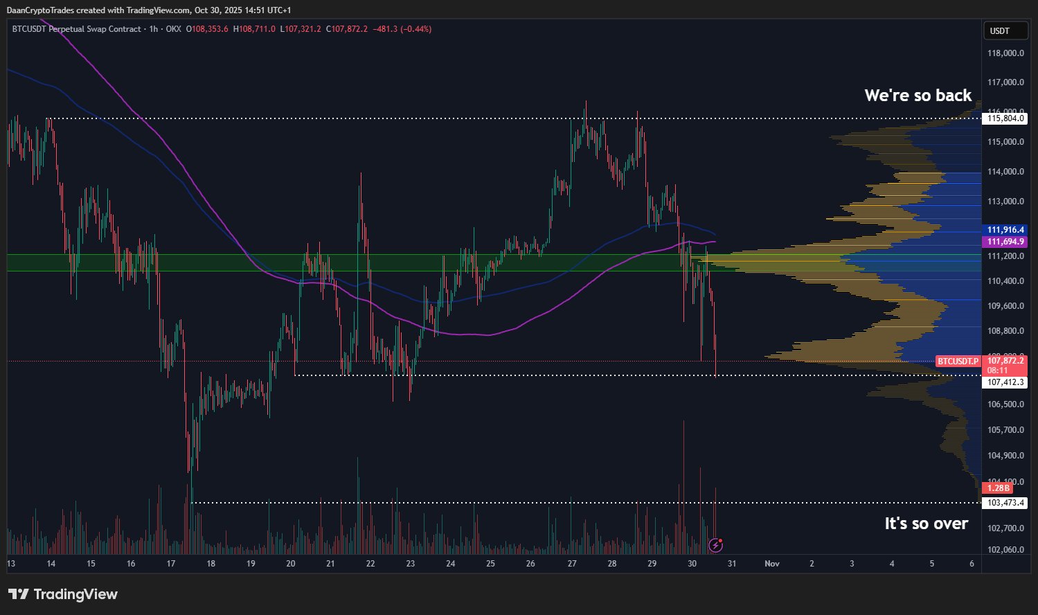Click the Nov label on time axis
Screen dimensions: 1038x615
pos(771,564)
